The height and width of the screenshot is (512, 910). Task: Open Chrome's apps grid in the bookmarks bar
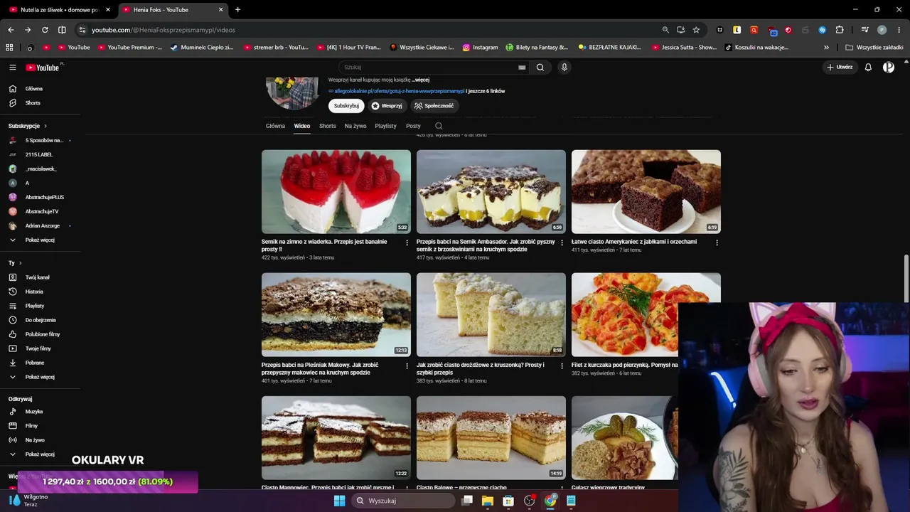click(9, 48)
